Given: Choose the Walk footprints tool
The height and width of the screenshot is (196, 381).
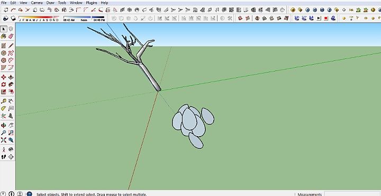Looking at the screenshot, I should click(x=4, y=157).
